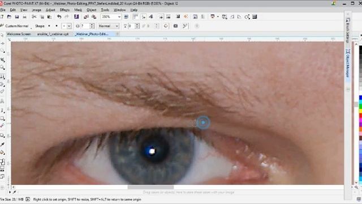Open the Window menu
This screenshot has height=204, width=362.
[119, 10]
